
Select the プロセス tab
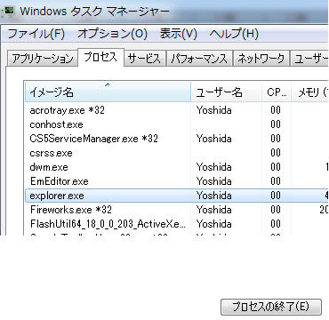[x=100, y=58]
